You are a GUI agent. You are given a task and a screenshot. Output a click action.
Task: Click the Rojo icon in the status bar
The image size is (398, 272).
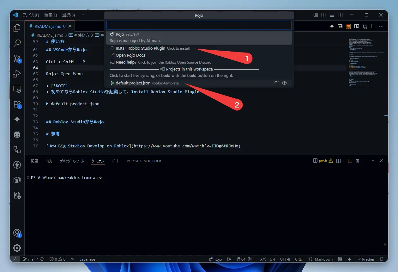(215, 259)
